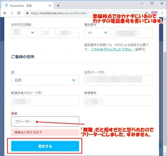Open the +1 country code dropdown
The width and height of the screenshot is (167, 156).
coord(98,33)
